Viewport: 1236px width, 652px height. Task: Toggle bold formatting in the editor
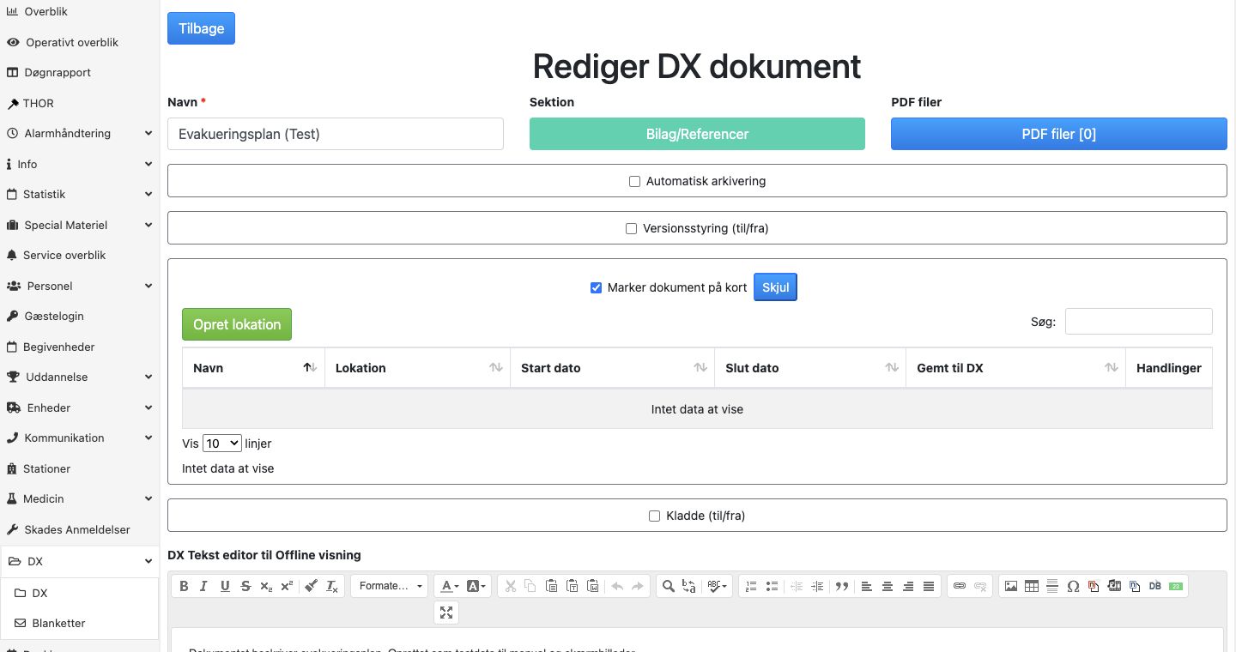tap(183, 586)
